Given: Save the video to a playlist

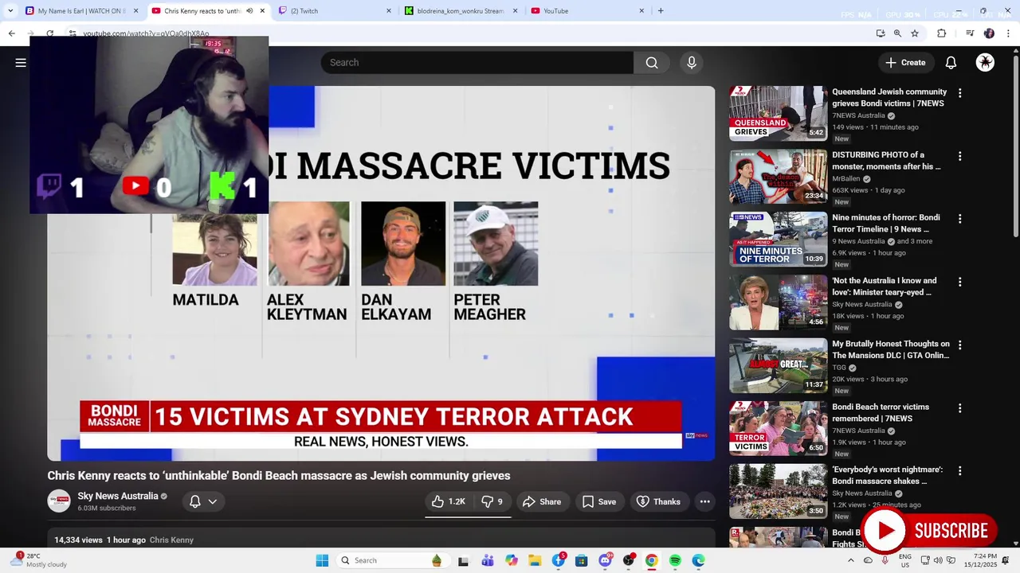Looking at the screenshot, I should [x=598, y=501].
